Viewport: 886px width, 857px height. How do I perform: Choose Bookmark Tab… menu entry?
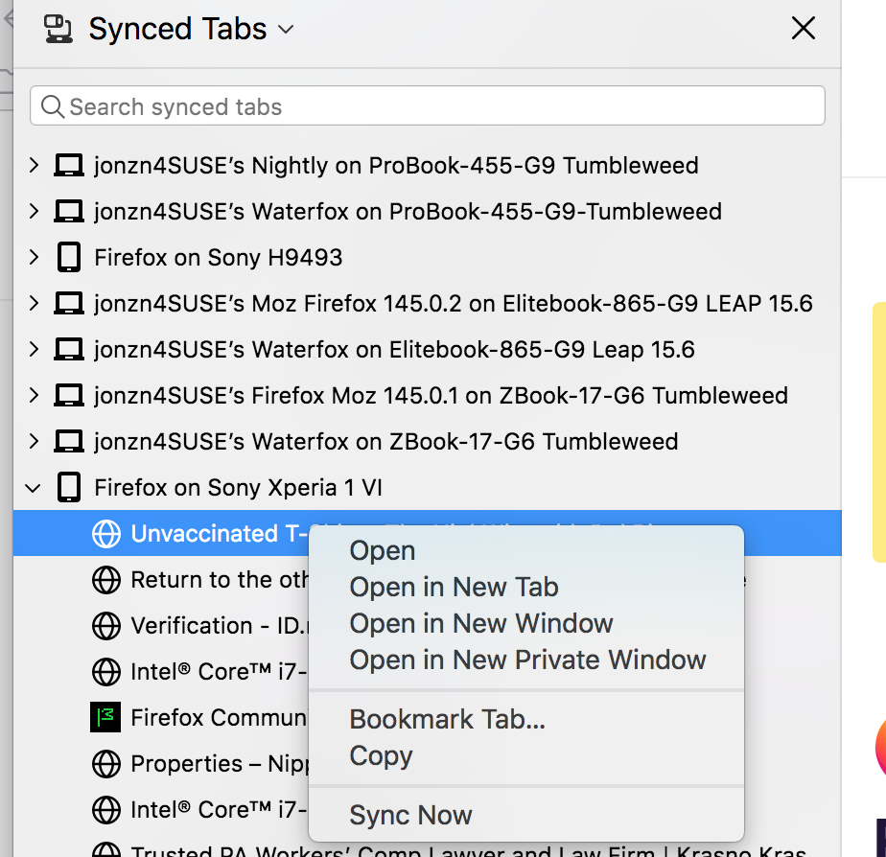coord(447,719)
